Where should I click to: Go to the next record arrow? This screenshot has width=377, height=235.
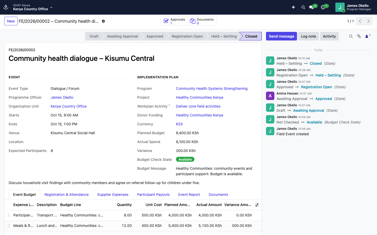[369, 21]
